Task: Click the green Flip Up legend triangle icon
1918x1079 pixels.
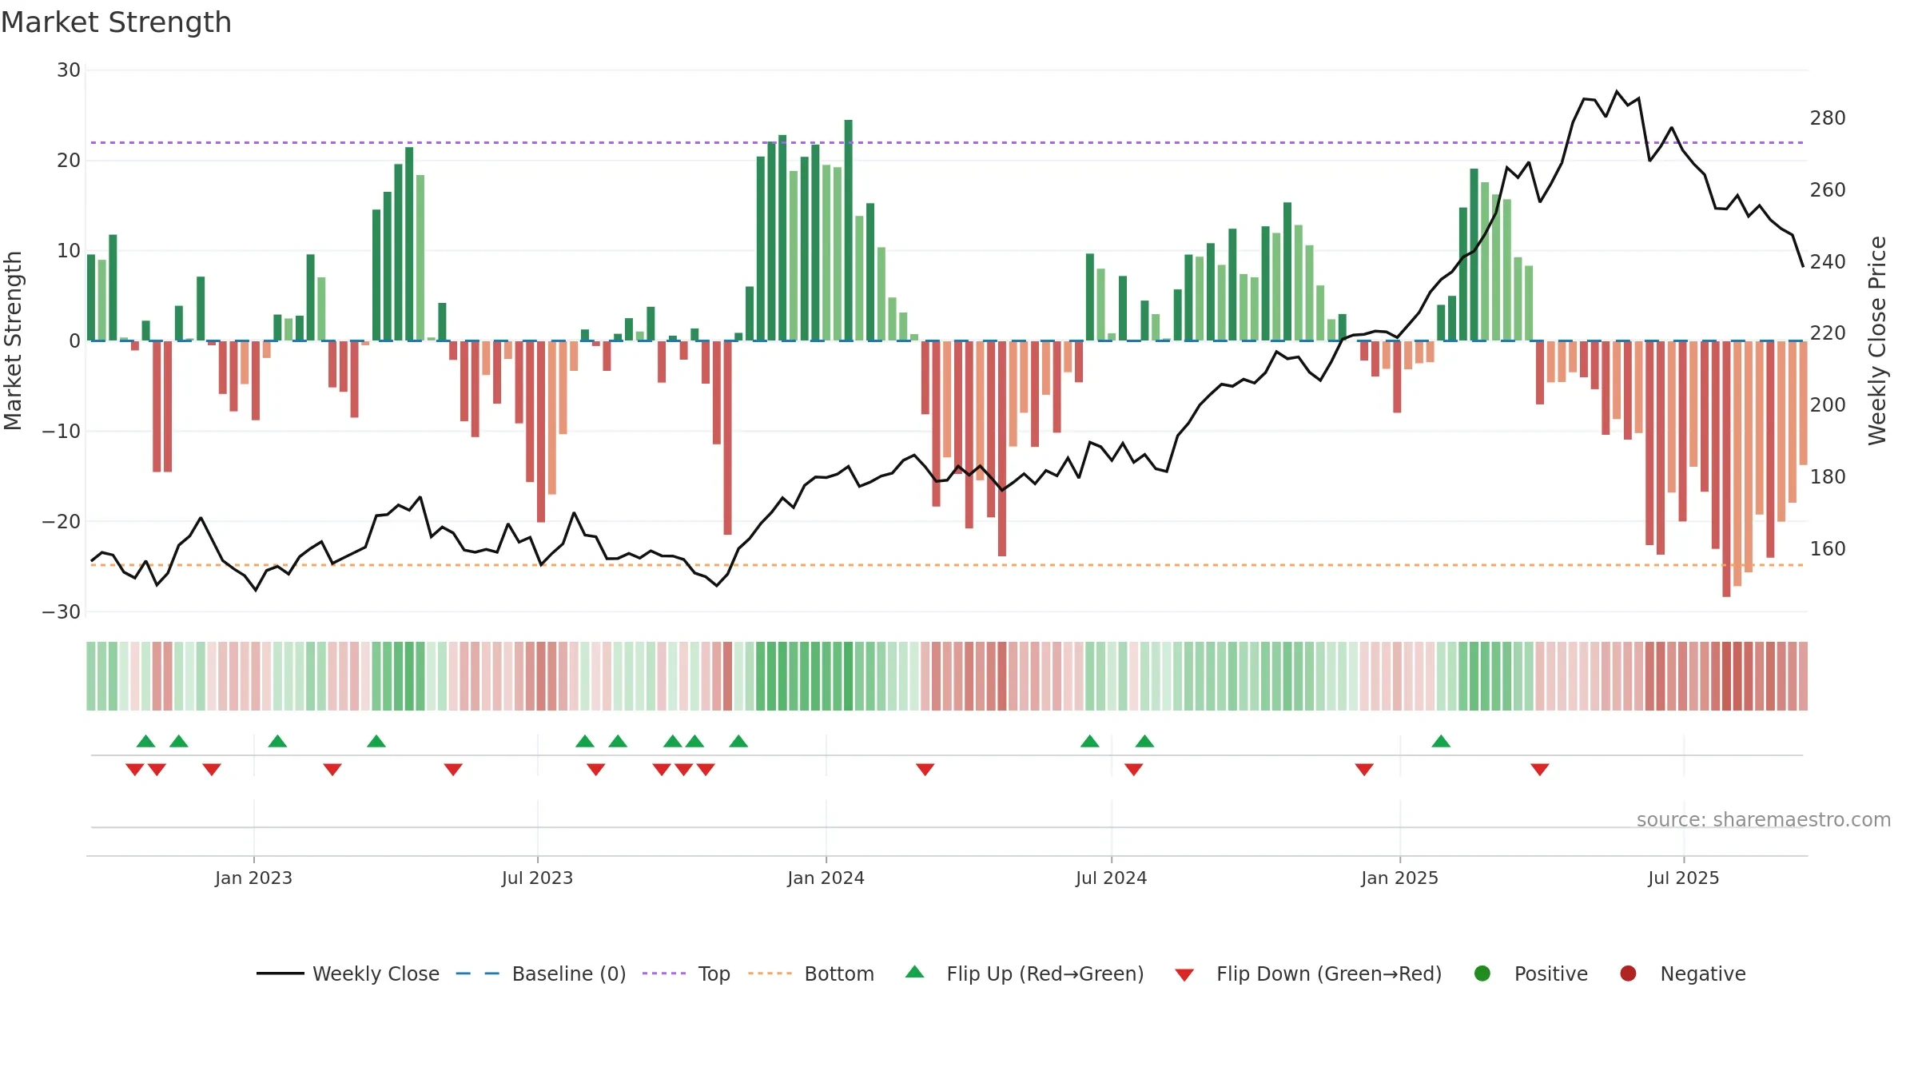Action: [915, 972]
